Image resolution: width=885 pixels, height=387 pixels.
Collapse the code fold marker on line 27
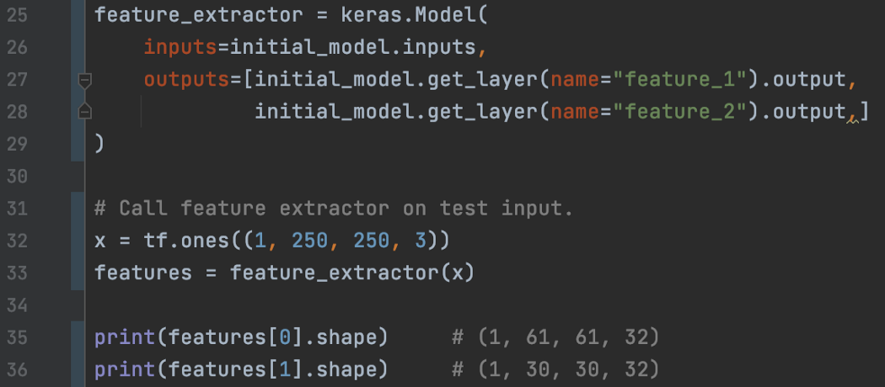(x=83, y=80)
